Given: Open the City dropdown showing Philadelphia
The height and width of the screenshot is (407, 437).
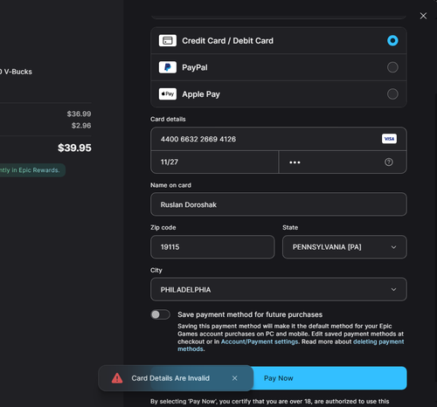Looking at the screenshot, I should (279, 289).
